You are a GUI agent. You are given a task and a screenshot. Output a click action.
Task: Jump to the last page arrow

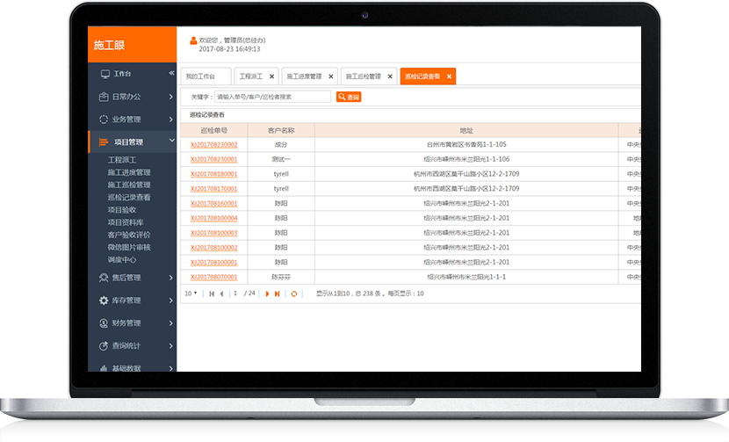click(x=278, y=293)
